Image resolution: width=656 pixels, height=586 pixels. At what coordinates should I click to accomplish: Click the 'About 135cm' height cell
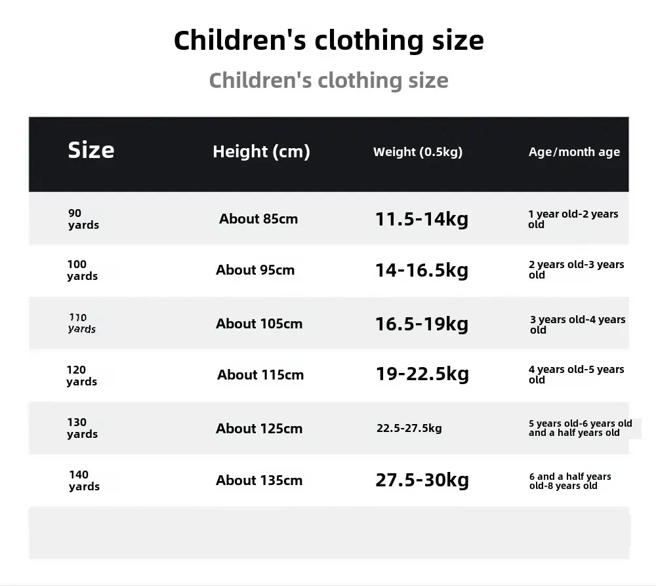259,480
